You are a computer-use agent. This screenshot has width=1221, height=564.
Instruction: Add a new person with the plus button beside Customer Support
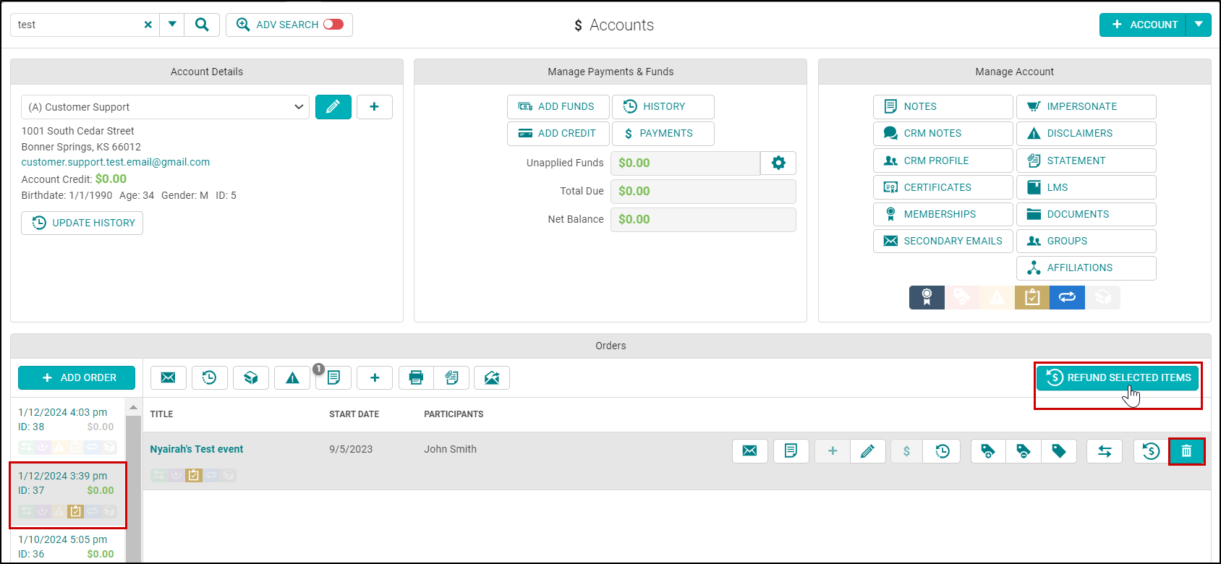tap(375, 107)
